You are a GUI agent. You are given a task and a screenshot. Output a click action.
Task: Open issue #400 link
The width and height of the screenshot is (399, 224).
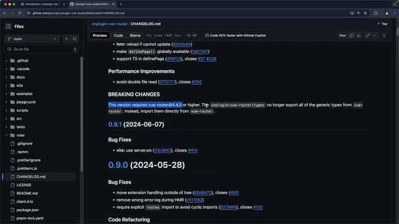[233, 193]
